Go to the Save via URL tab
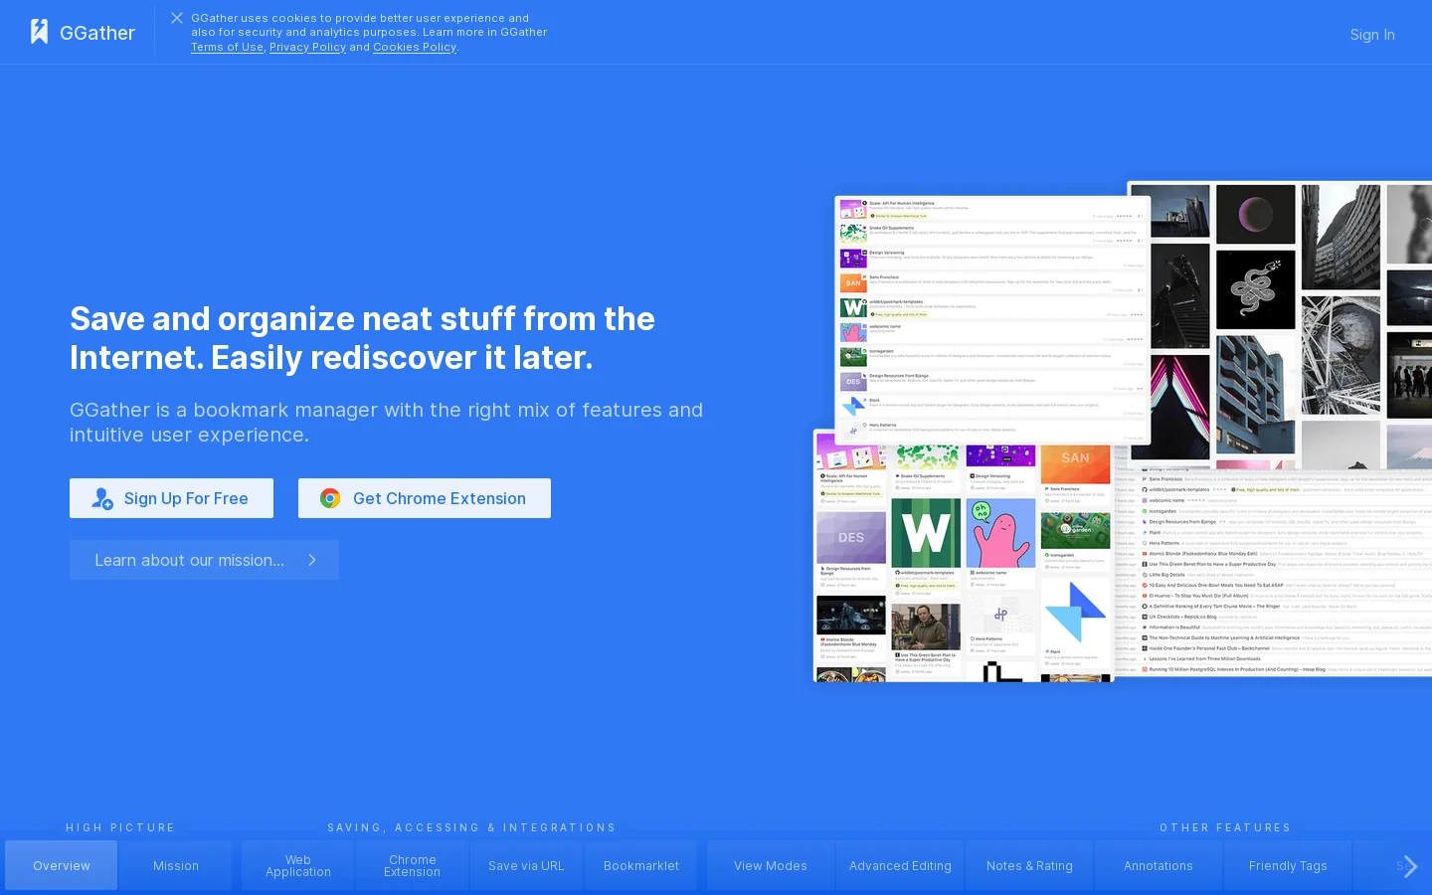This screenshot has width=1432, height=895. [x=526, y=866]
